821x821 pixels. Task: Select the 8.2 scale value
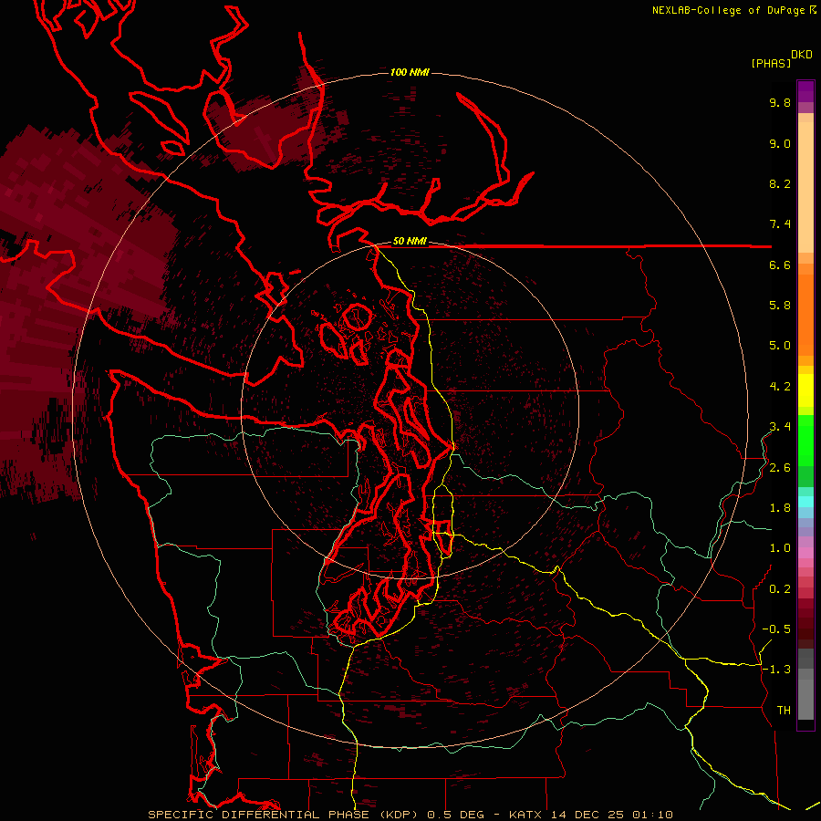point(780,183)
